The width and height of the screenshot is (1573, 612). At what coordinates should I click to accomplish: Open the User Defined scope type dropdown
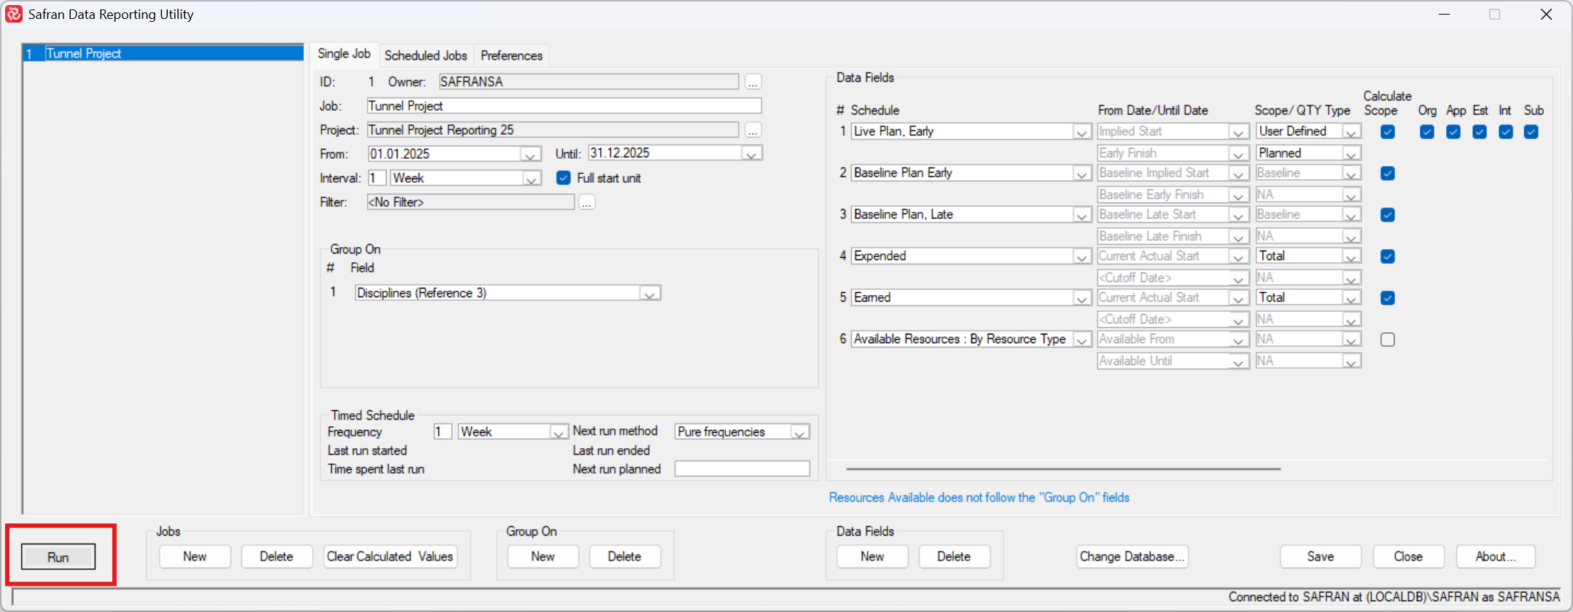pos(1352,132)
